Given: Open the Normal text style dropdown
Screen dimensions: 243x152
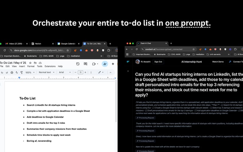Looking at the screenshot, I should 46,72.
